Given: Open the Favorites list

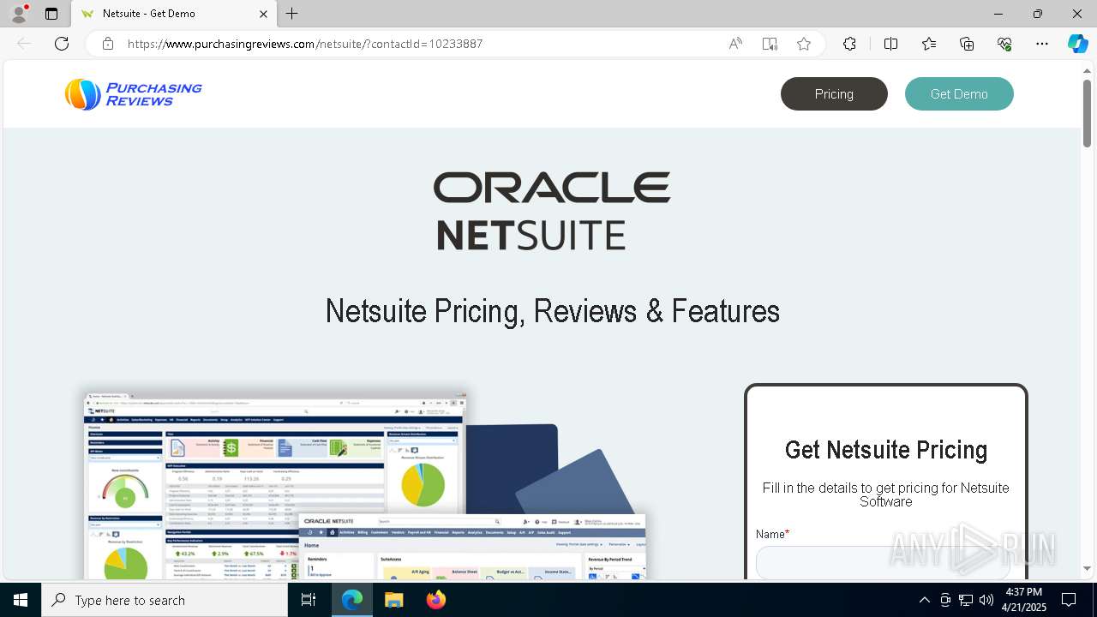Looking at the screenshot, I should [x=929, y=44].
